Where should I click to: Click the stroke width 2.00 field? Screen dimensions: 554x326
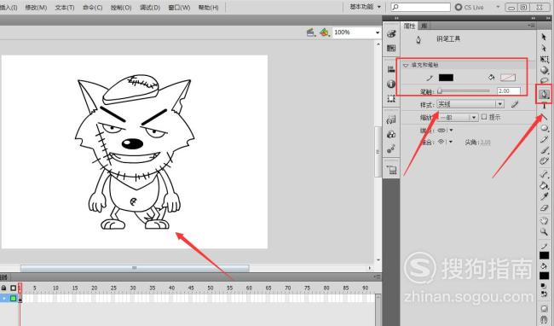[509, 90]
